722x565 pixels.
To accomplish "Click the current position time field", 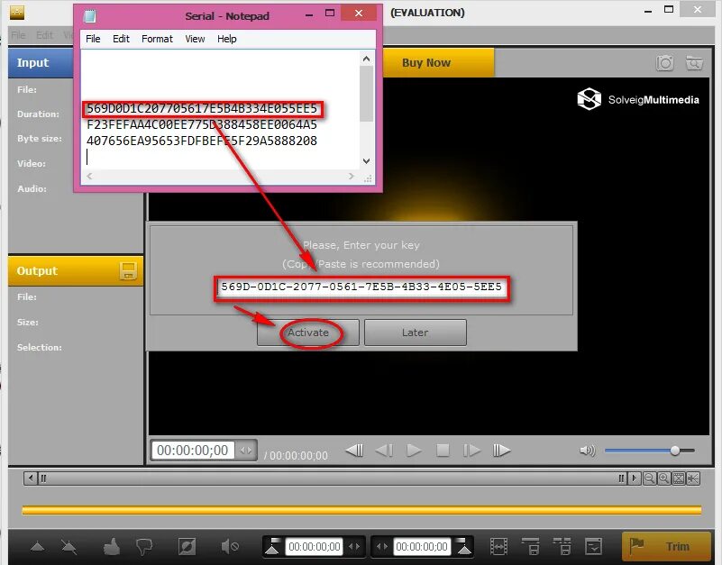I will coord(193,450).
